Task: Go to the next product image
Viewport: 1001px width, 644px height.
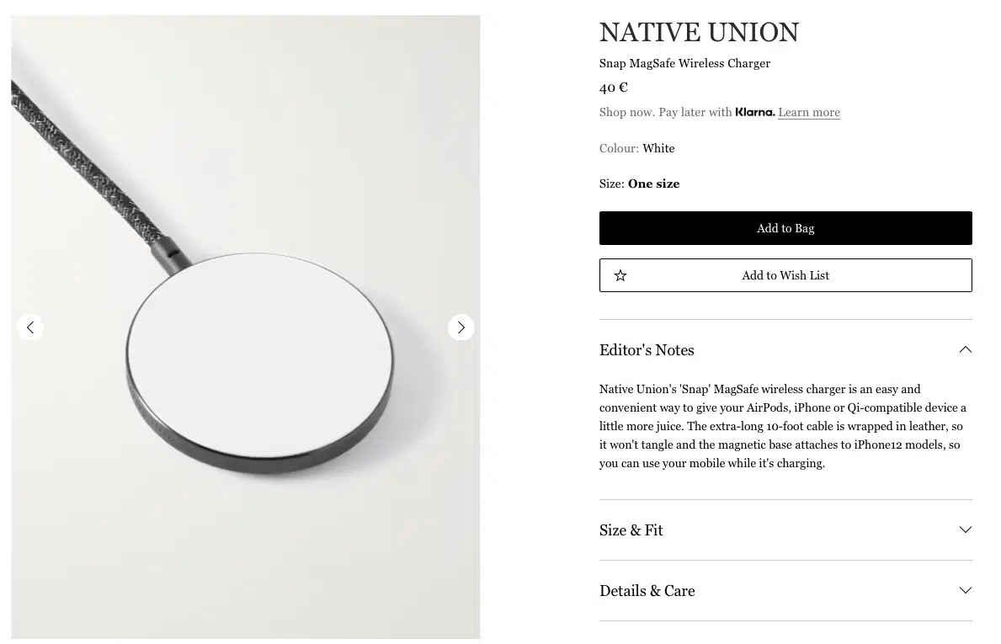Action: point(461,327)
